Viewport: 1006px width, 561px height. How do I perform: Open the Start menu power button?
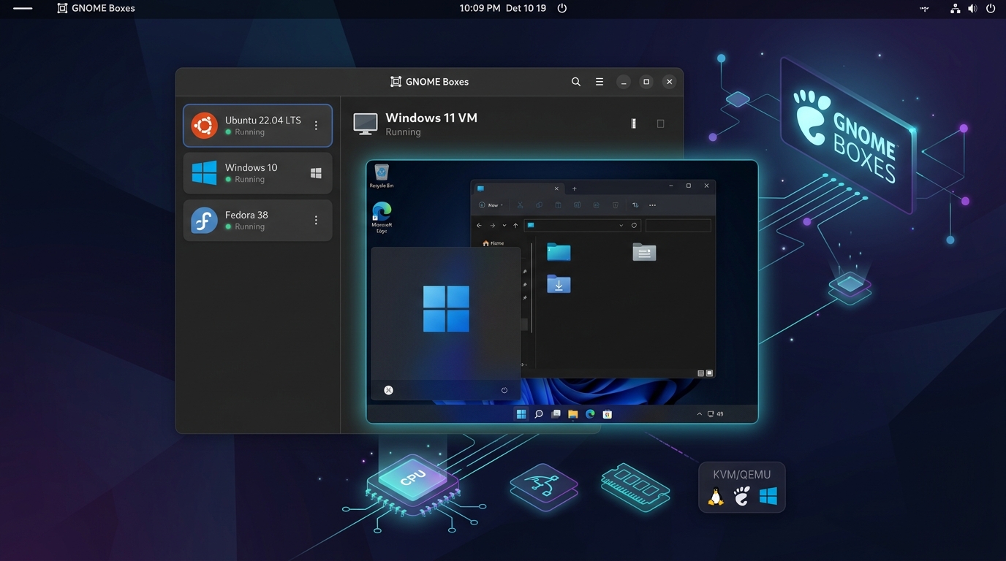(504, 390)
